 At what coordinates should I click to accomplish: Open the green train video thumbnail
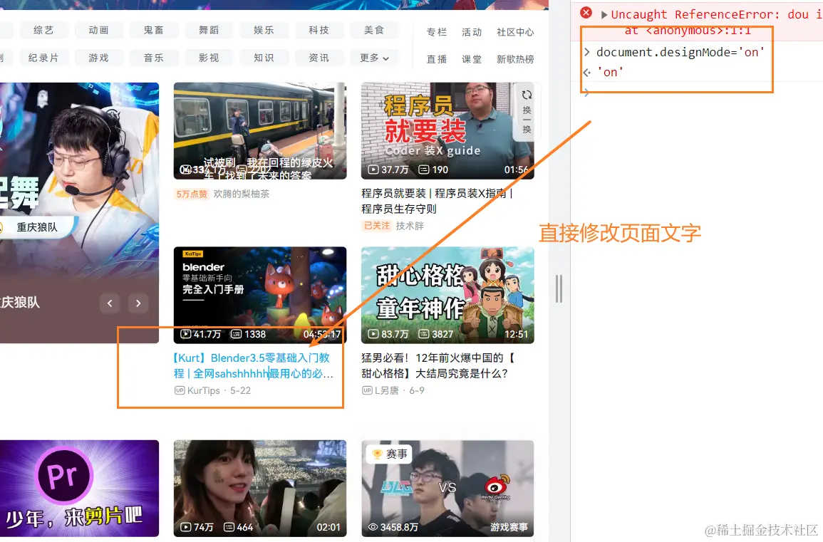pos(260,130)
